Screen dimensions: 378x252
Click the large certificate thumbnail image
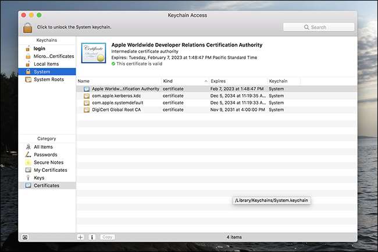(93, 54)
